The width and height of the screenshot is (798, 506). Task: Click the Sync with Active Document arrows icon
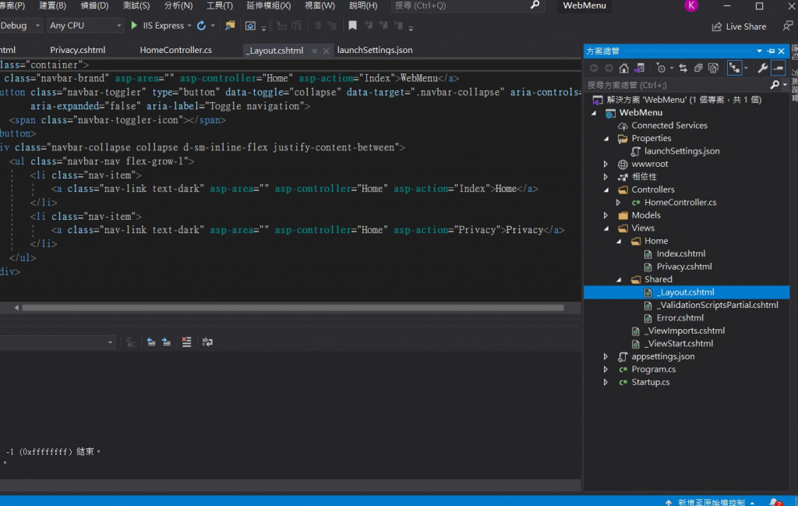pyautogui.click(x=683, y=69)
